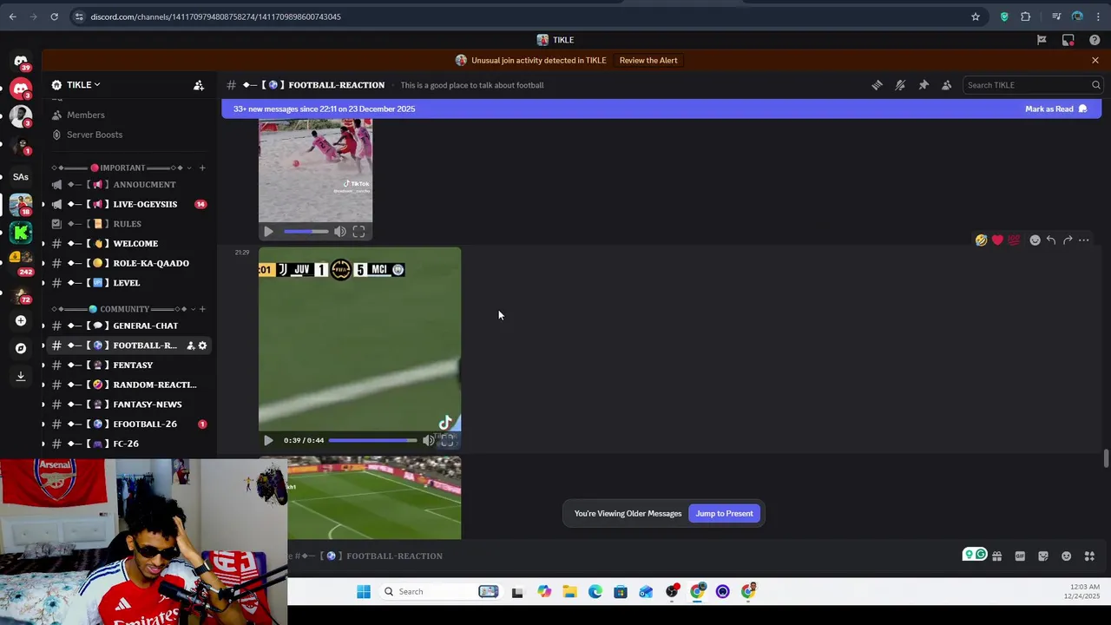Dismiss the unusual join activity banner
The height and width of the screenshot is (625, 1111).
point(1095,60)
